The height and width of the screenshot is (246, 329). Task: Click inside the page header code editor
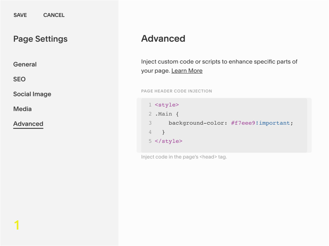(224, 125)
